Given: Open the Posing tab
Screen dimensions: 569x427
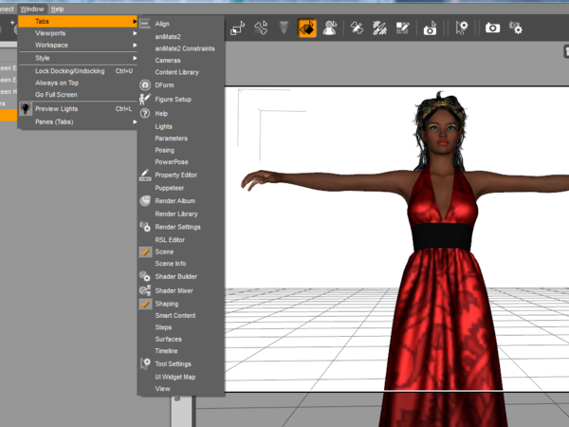Looking at the screenshot, I should (x=181, y=150).
